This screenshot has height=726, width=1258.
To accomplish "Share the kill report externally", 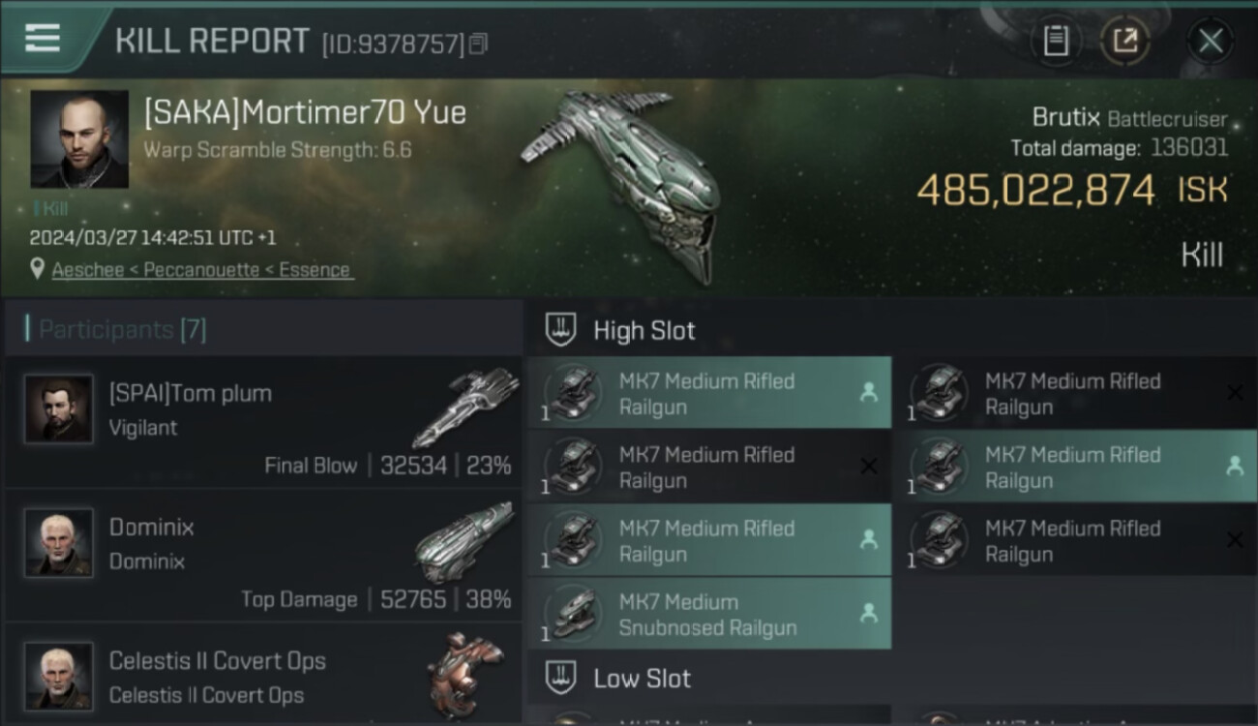I will tap(1124, 41).
